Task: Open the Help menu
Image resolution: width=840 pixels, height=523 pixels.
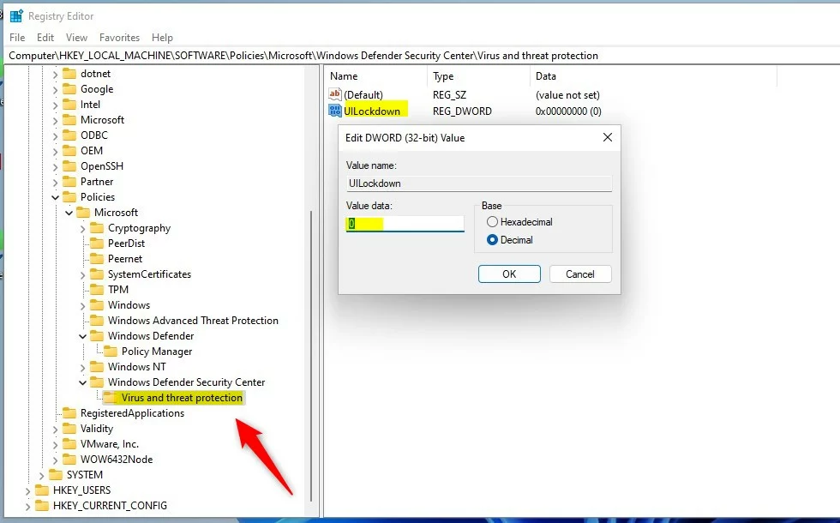Action: pos(162,38)
